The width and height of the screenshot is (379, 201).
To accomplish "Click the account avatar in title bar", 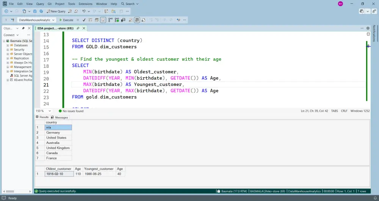I will pos(340,4).
